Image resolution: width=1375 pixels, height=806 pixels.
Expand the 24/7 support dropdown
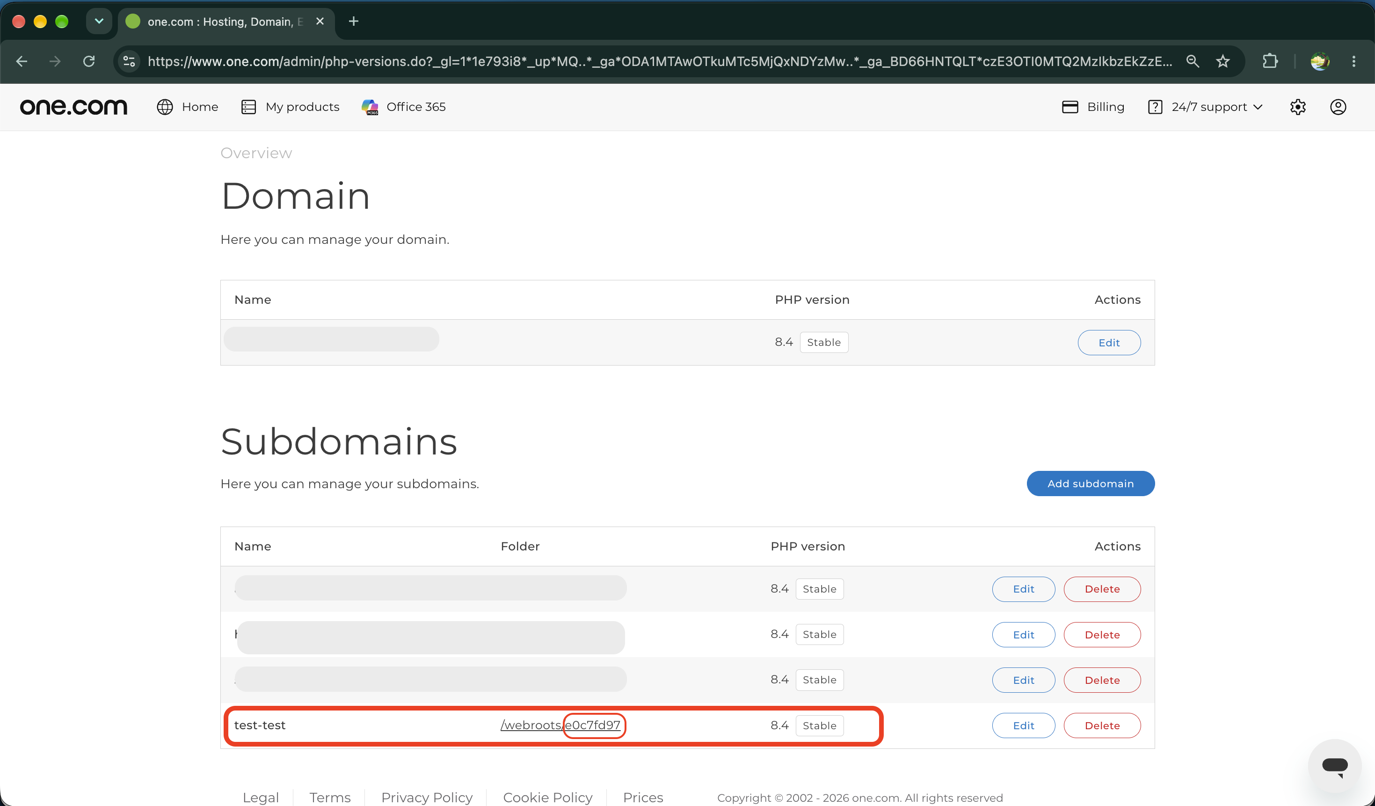1205,107
